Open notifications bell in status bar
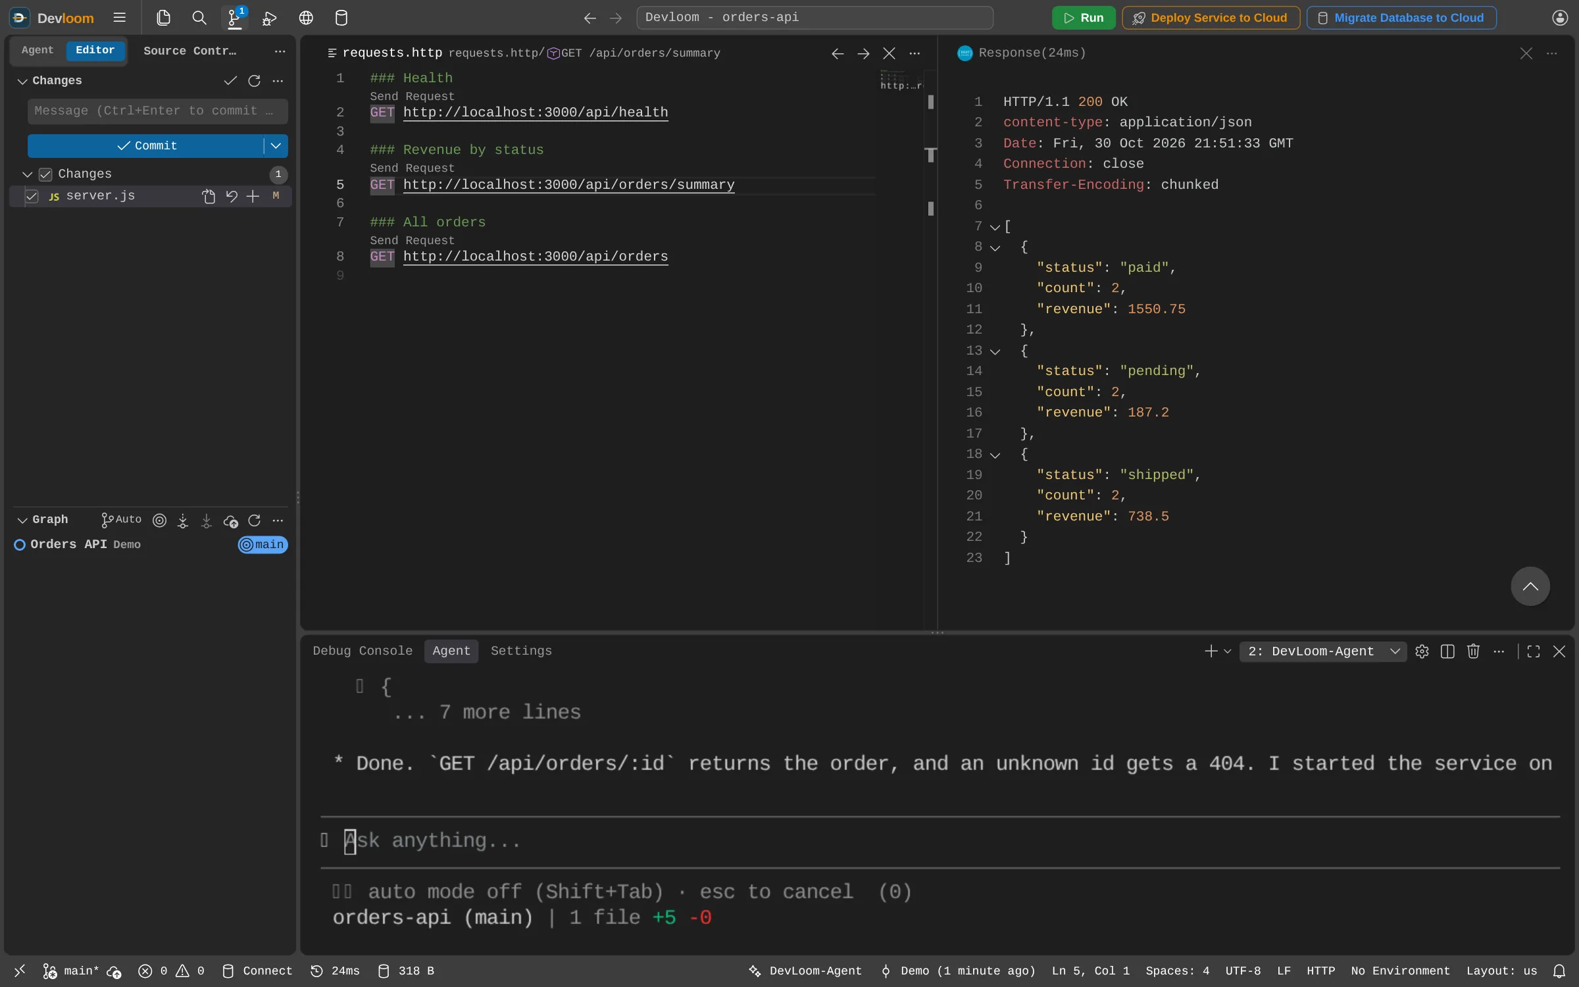Viewport: 1579px width, 987px height. click(x=1559, y=971)
